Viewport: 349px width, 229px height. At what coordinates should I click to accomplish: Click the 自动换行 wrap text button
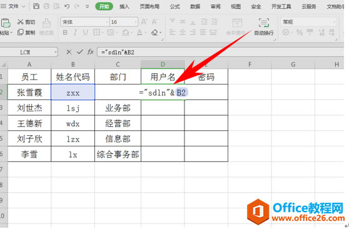[264, 27]
